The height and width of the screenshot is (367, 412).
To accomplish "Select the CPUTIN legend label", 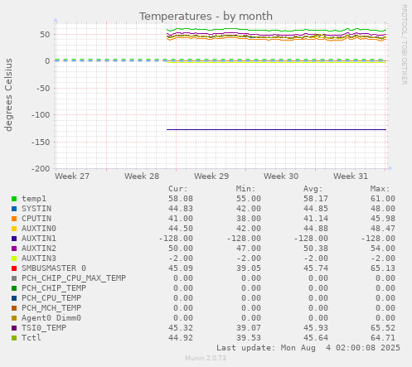I will pyautogui.click(x=36, y=219).
